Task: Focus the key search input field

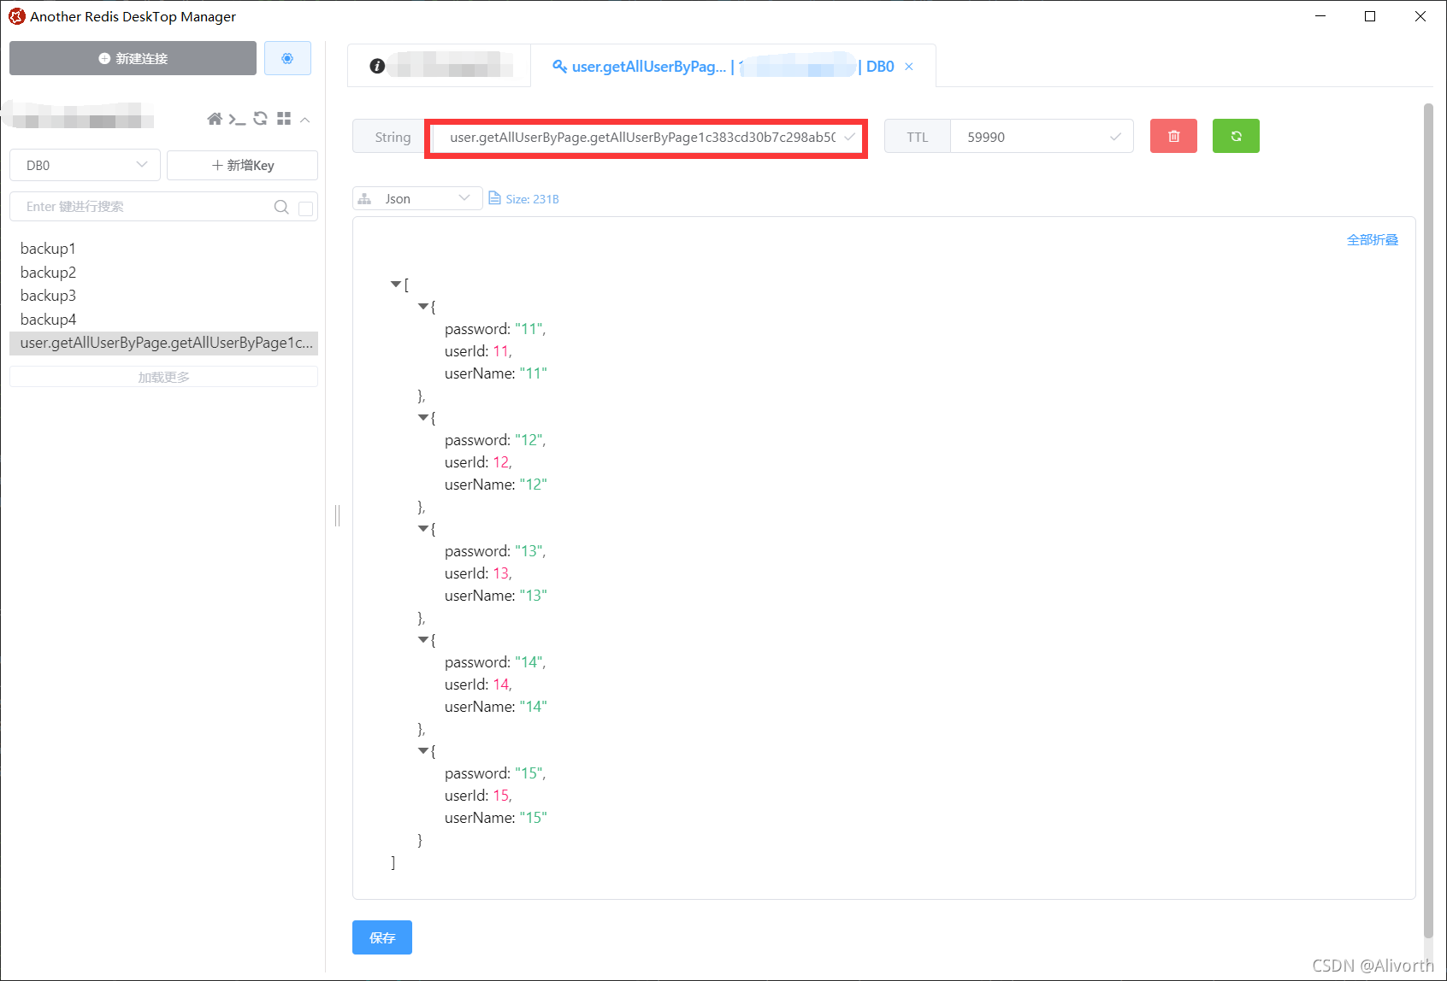Action: pyautogui.click(x=145, y=207)
